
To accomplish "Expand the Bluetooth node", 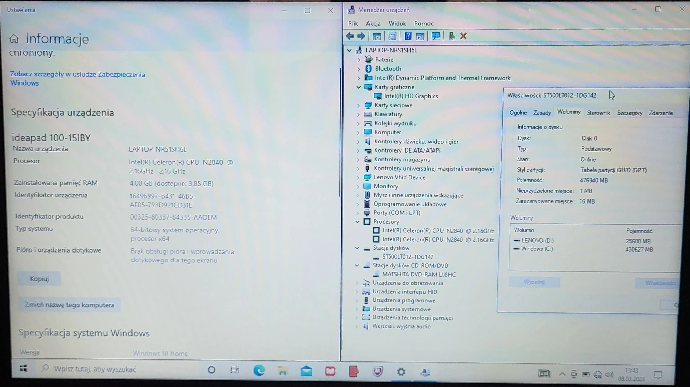I will pyautogui.click(x=359, y=69).
